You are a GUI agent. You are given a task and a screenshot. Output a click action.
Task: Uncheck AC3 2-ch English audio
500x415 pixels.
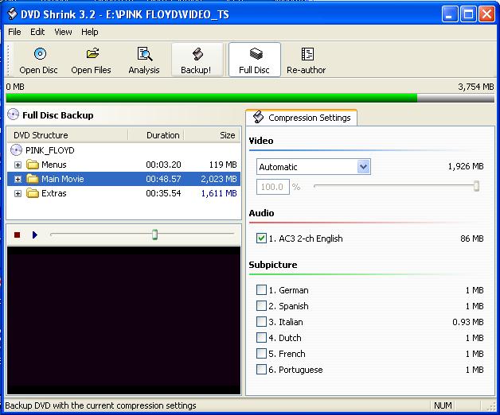point(261,239)
